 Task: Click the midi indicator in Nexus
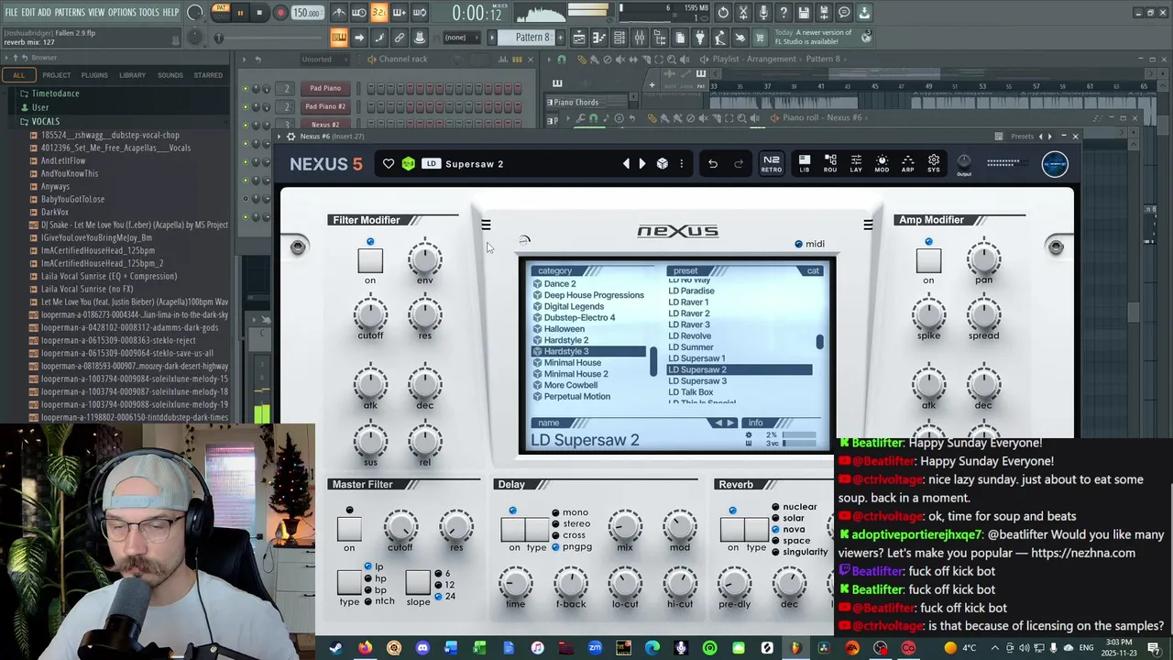pos(810,244)
